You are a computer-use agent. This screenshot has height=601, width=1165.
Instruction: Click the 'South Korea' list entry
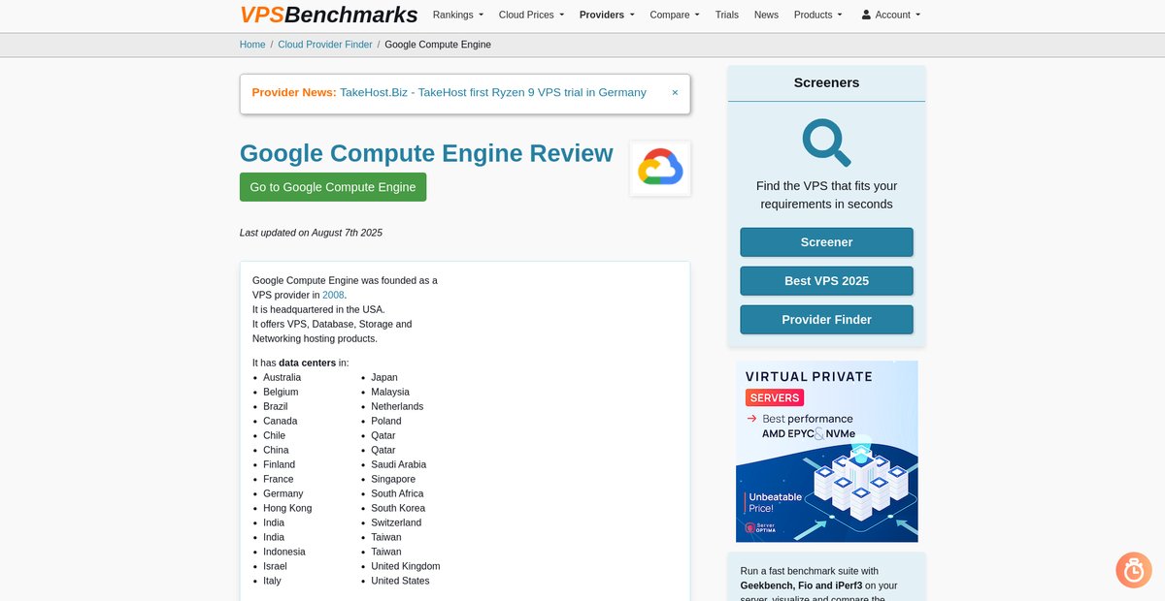[x=398, y=508]
